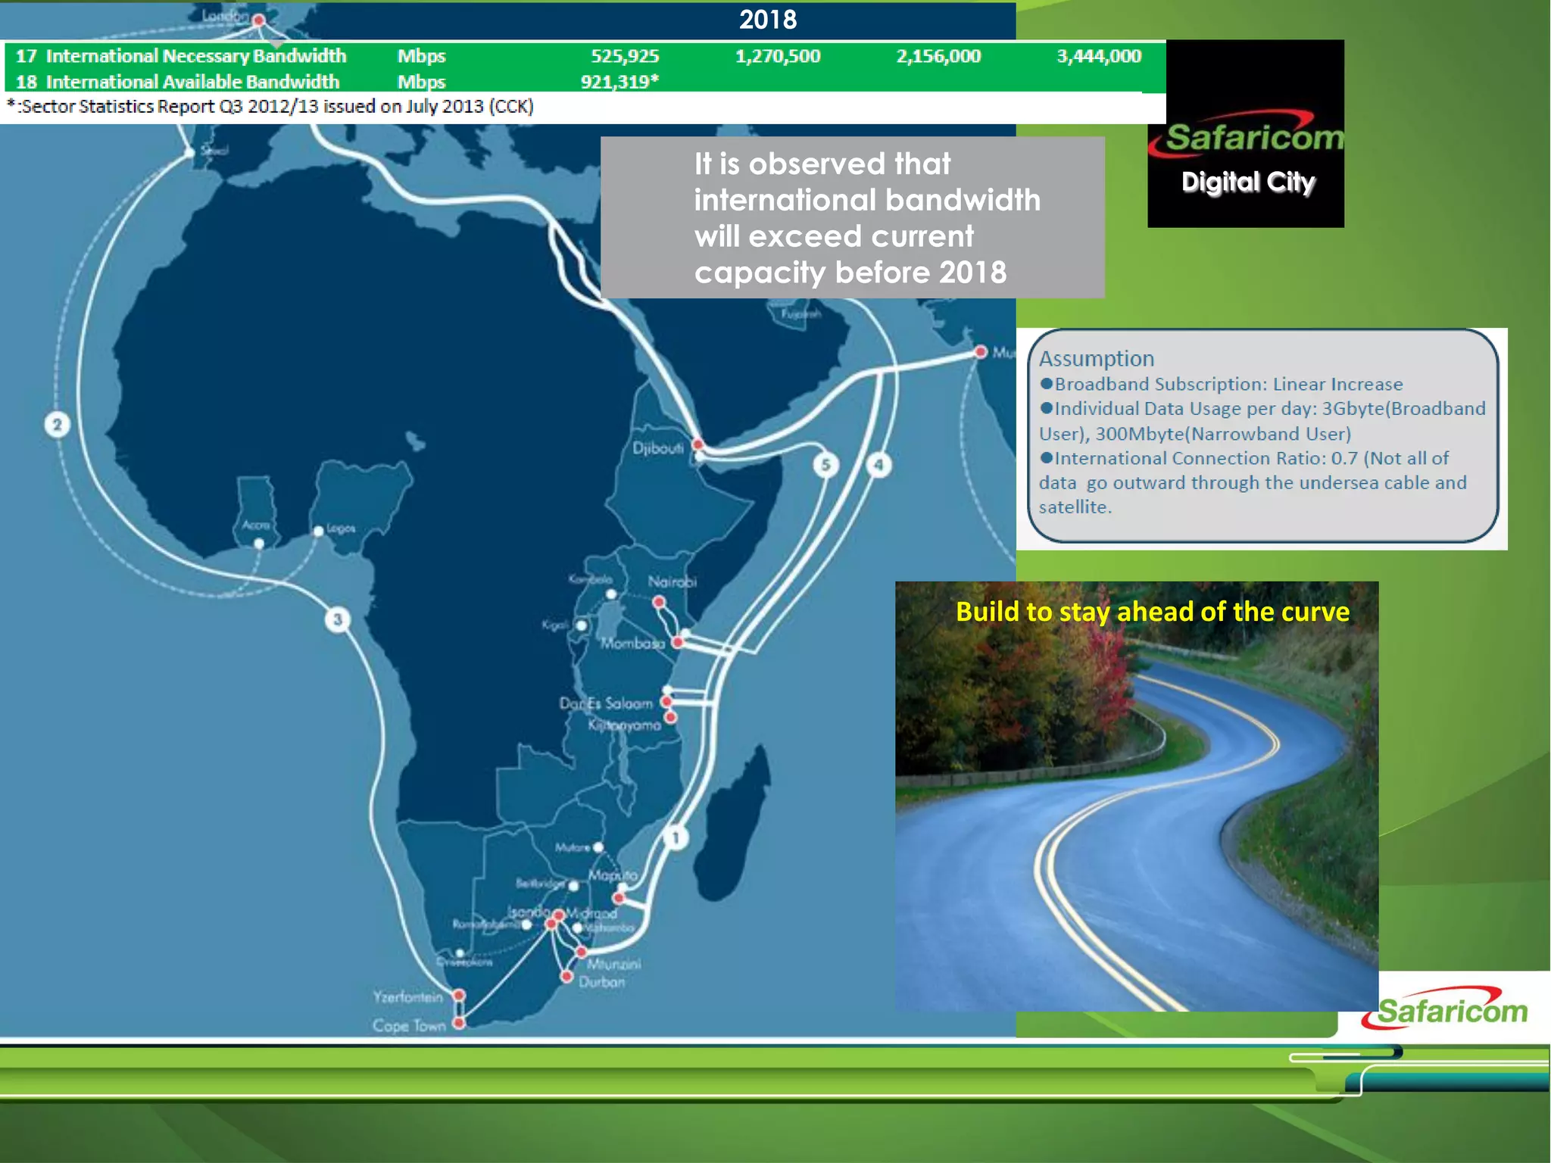1551x1163 pixels.
Task: Click the Safaricom logo at bottom right
Action: click(1445, 1009)
